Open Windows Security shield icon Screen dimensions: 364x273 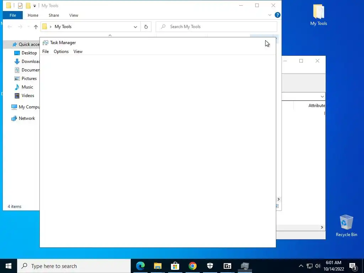click(x=210, y=266)
